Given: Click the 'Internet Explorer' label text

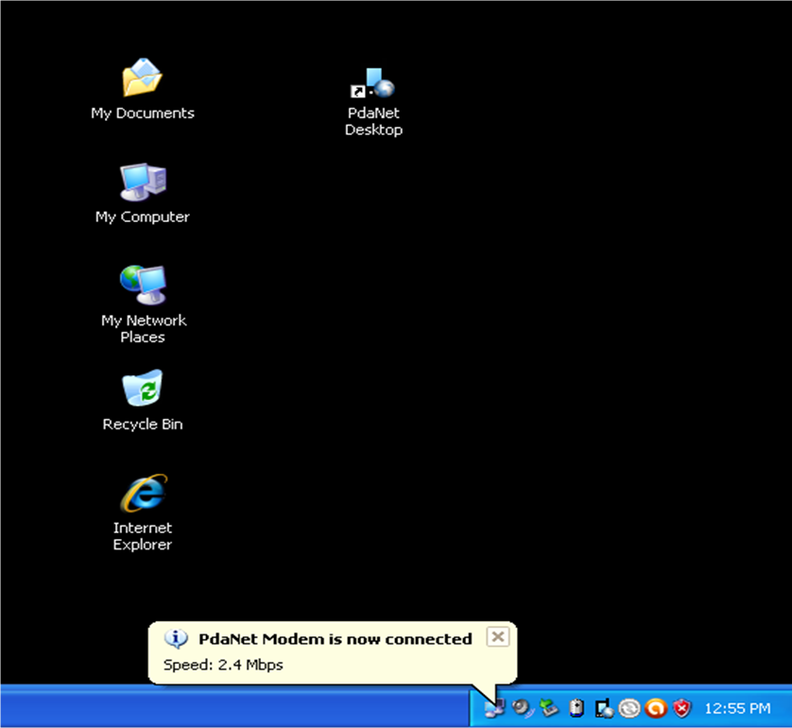Looking at the screenshot, I should [143, 536].
